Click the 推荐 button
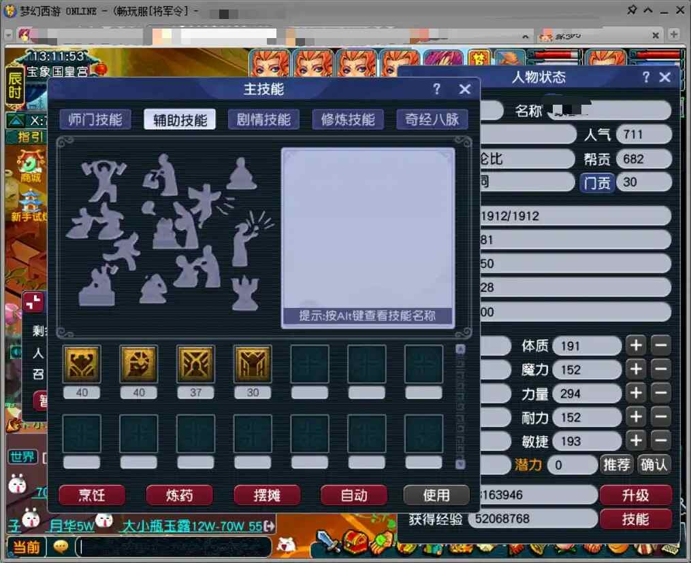691x563 pixels. tap(617, 465)
